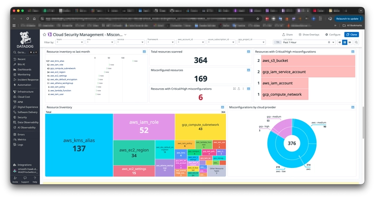
Task: Click the Share button
Action: [x=287, y=35]
